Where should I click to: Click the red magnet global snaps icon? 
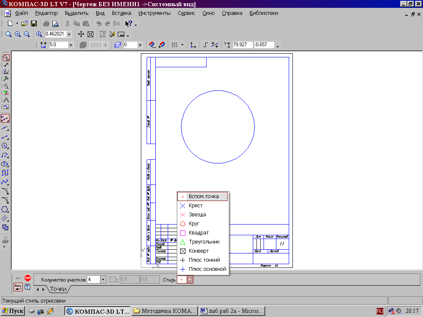(152, 45)
